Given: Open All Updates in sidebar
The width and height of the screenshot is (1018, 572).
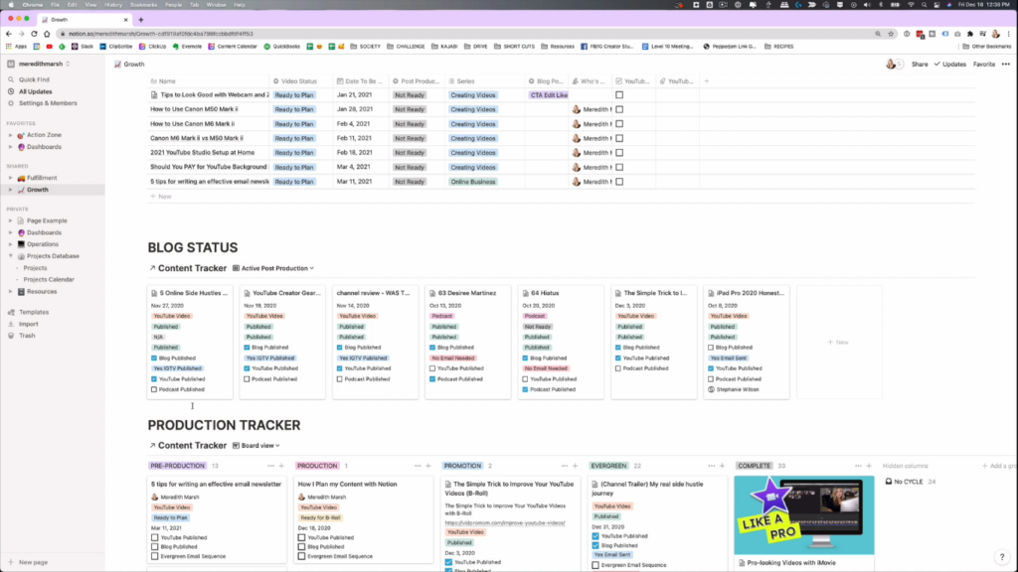Looking at the screenshot, I should pos(35,91).
